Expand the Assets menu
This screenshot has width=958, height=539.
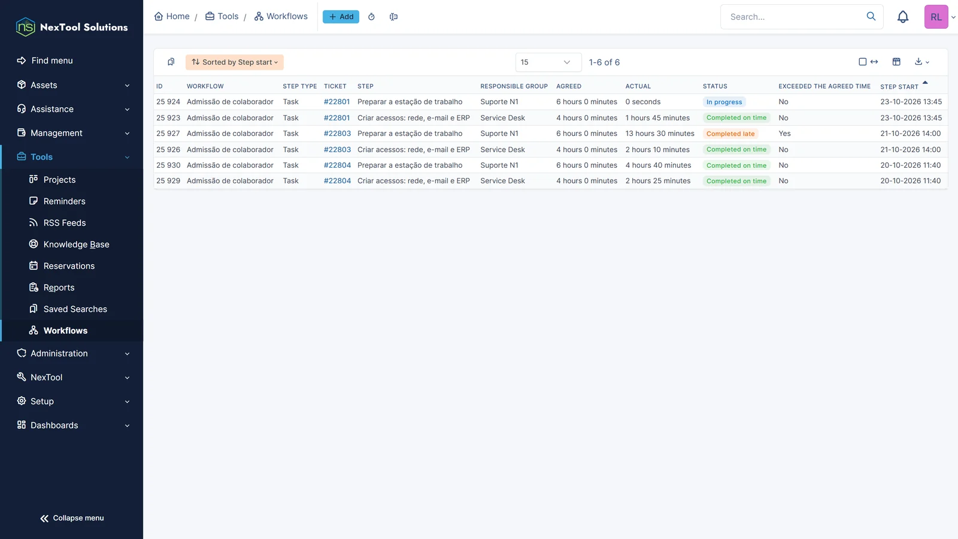72,85
